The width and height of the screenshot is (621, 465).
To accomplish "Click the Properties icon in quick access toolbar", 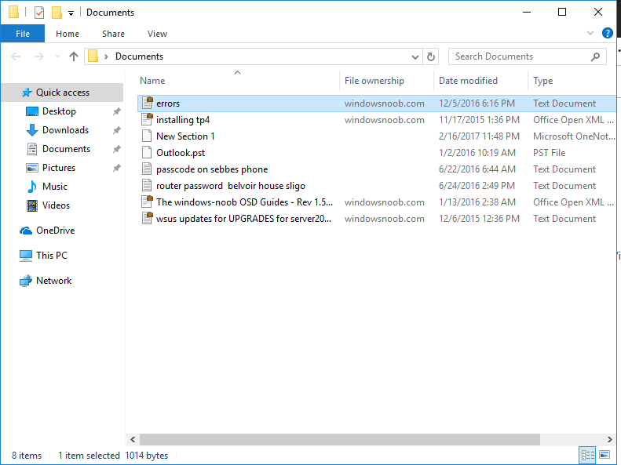I will click(x=39, y=13).
